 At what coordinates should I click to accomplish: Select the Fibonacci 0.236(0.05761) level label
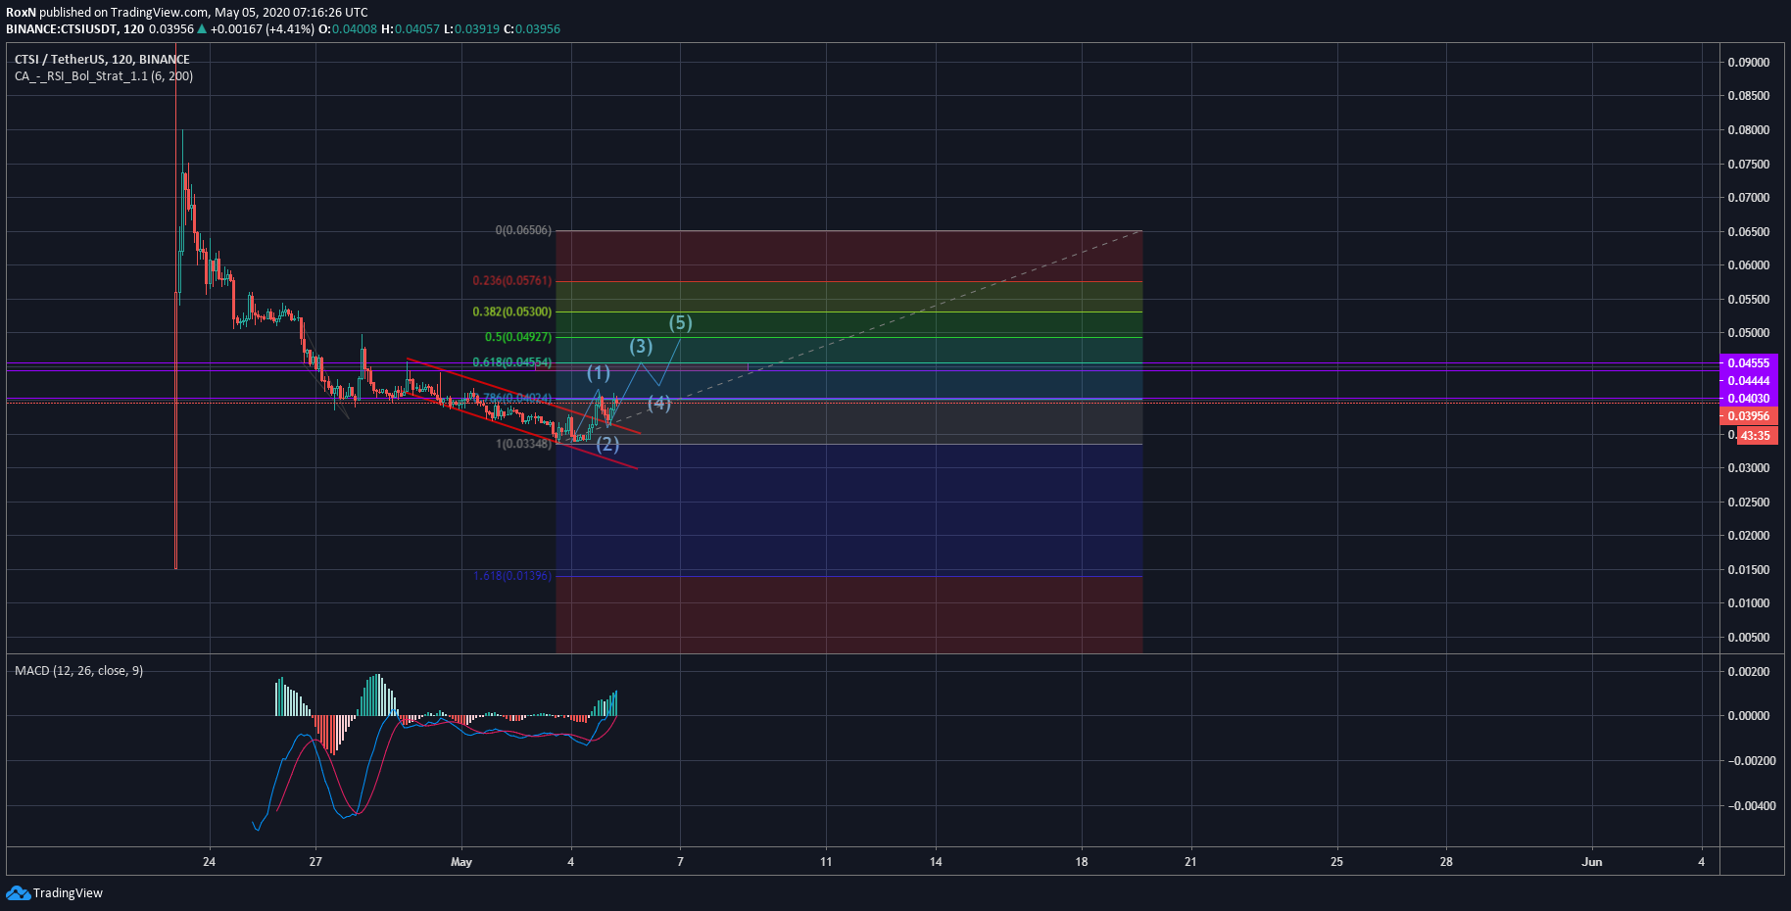point(511,280)
